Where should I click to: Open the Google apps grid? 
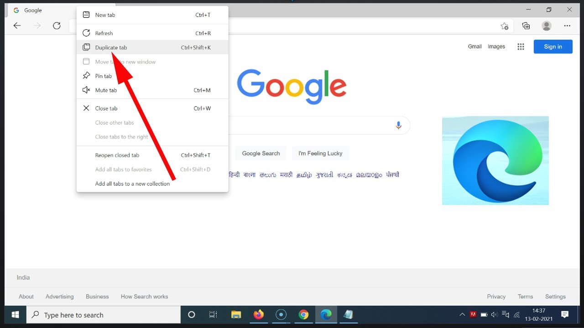(521, 46)
